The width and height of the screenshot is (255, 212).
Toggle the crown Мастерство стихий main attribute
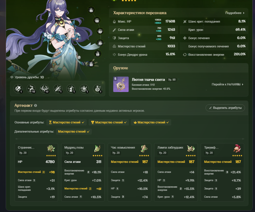[x=151, y=122]
